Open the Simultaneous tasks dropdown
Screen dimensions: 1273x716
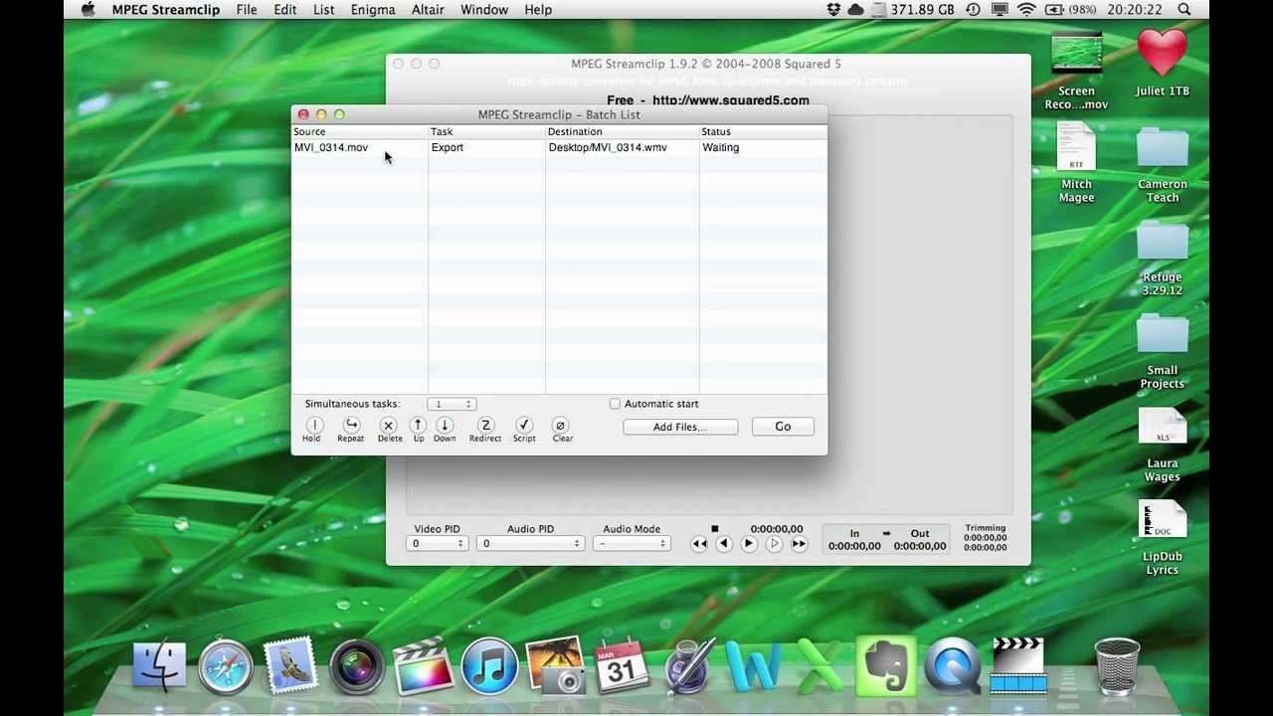click(x=452, y=404)
